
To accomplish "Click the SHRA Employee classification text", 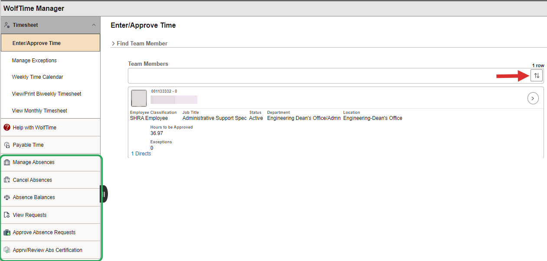I will [x=149, y=118].
